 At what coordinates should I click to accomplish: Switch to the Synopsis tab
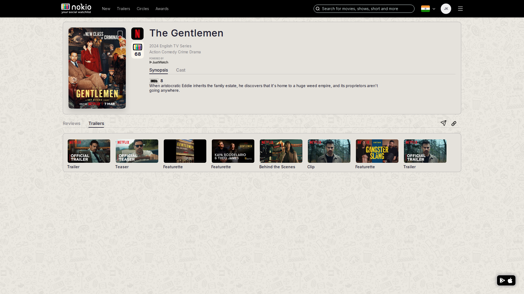pyautogui.click(x=159, y=70)
